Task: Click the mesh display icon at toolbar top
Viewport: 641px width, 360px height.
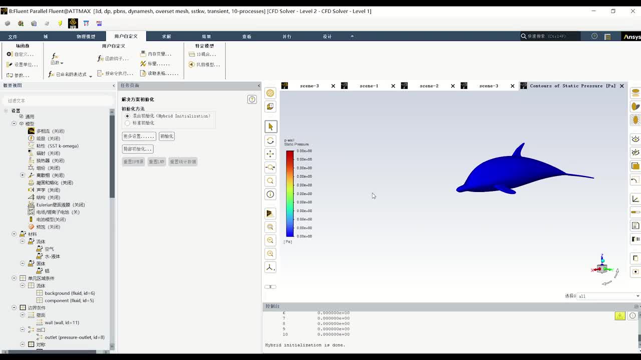Action: (270, 93)
